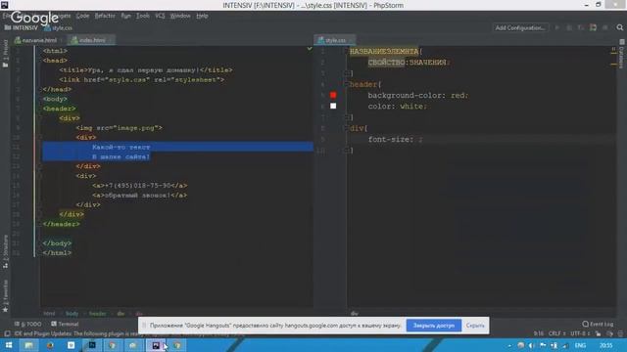Click ENG language indicator in system tray

click(x=580, y=345)
